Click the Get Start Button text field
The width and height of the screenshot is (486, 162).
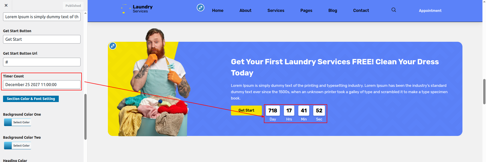click(x=42, y=39)
